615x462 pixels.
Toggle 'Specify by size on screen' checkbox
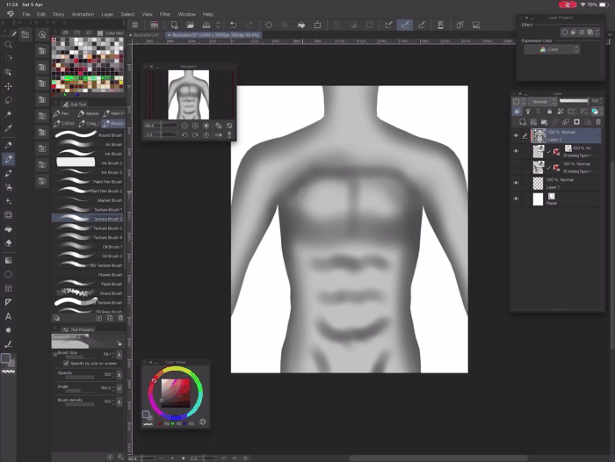pyautogui.click(x=66, y=363)
